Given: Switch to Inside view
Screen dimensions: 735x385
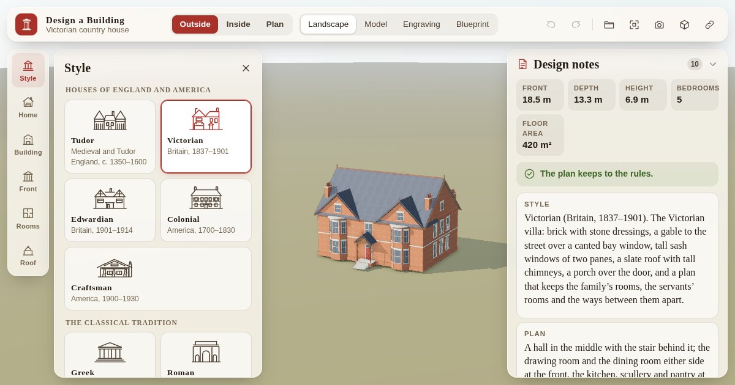Looking at the screenshot, I should click(238, 24).
